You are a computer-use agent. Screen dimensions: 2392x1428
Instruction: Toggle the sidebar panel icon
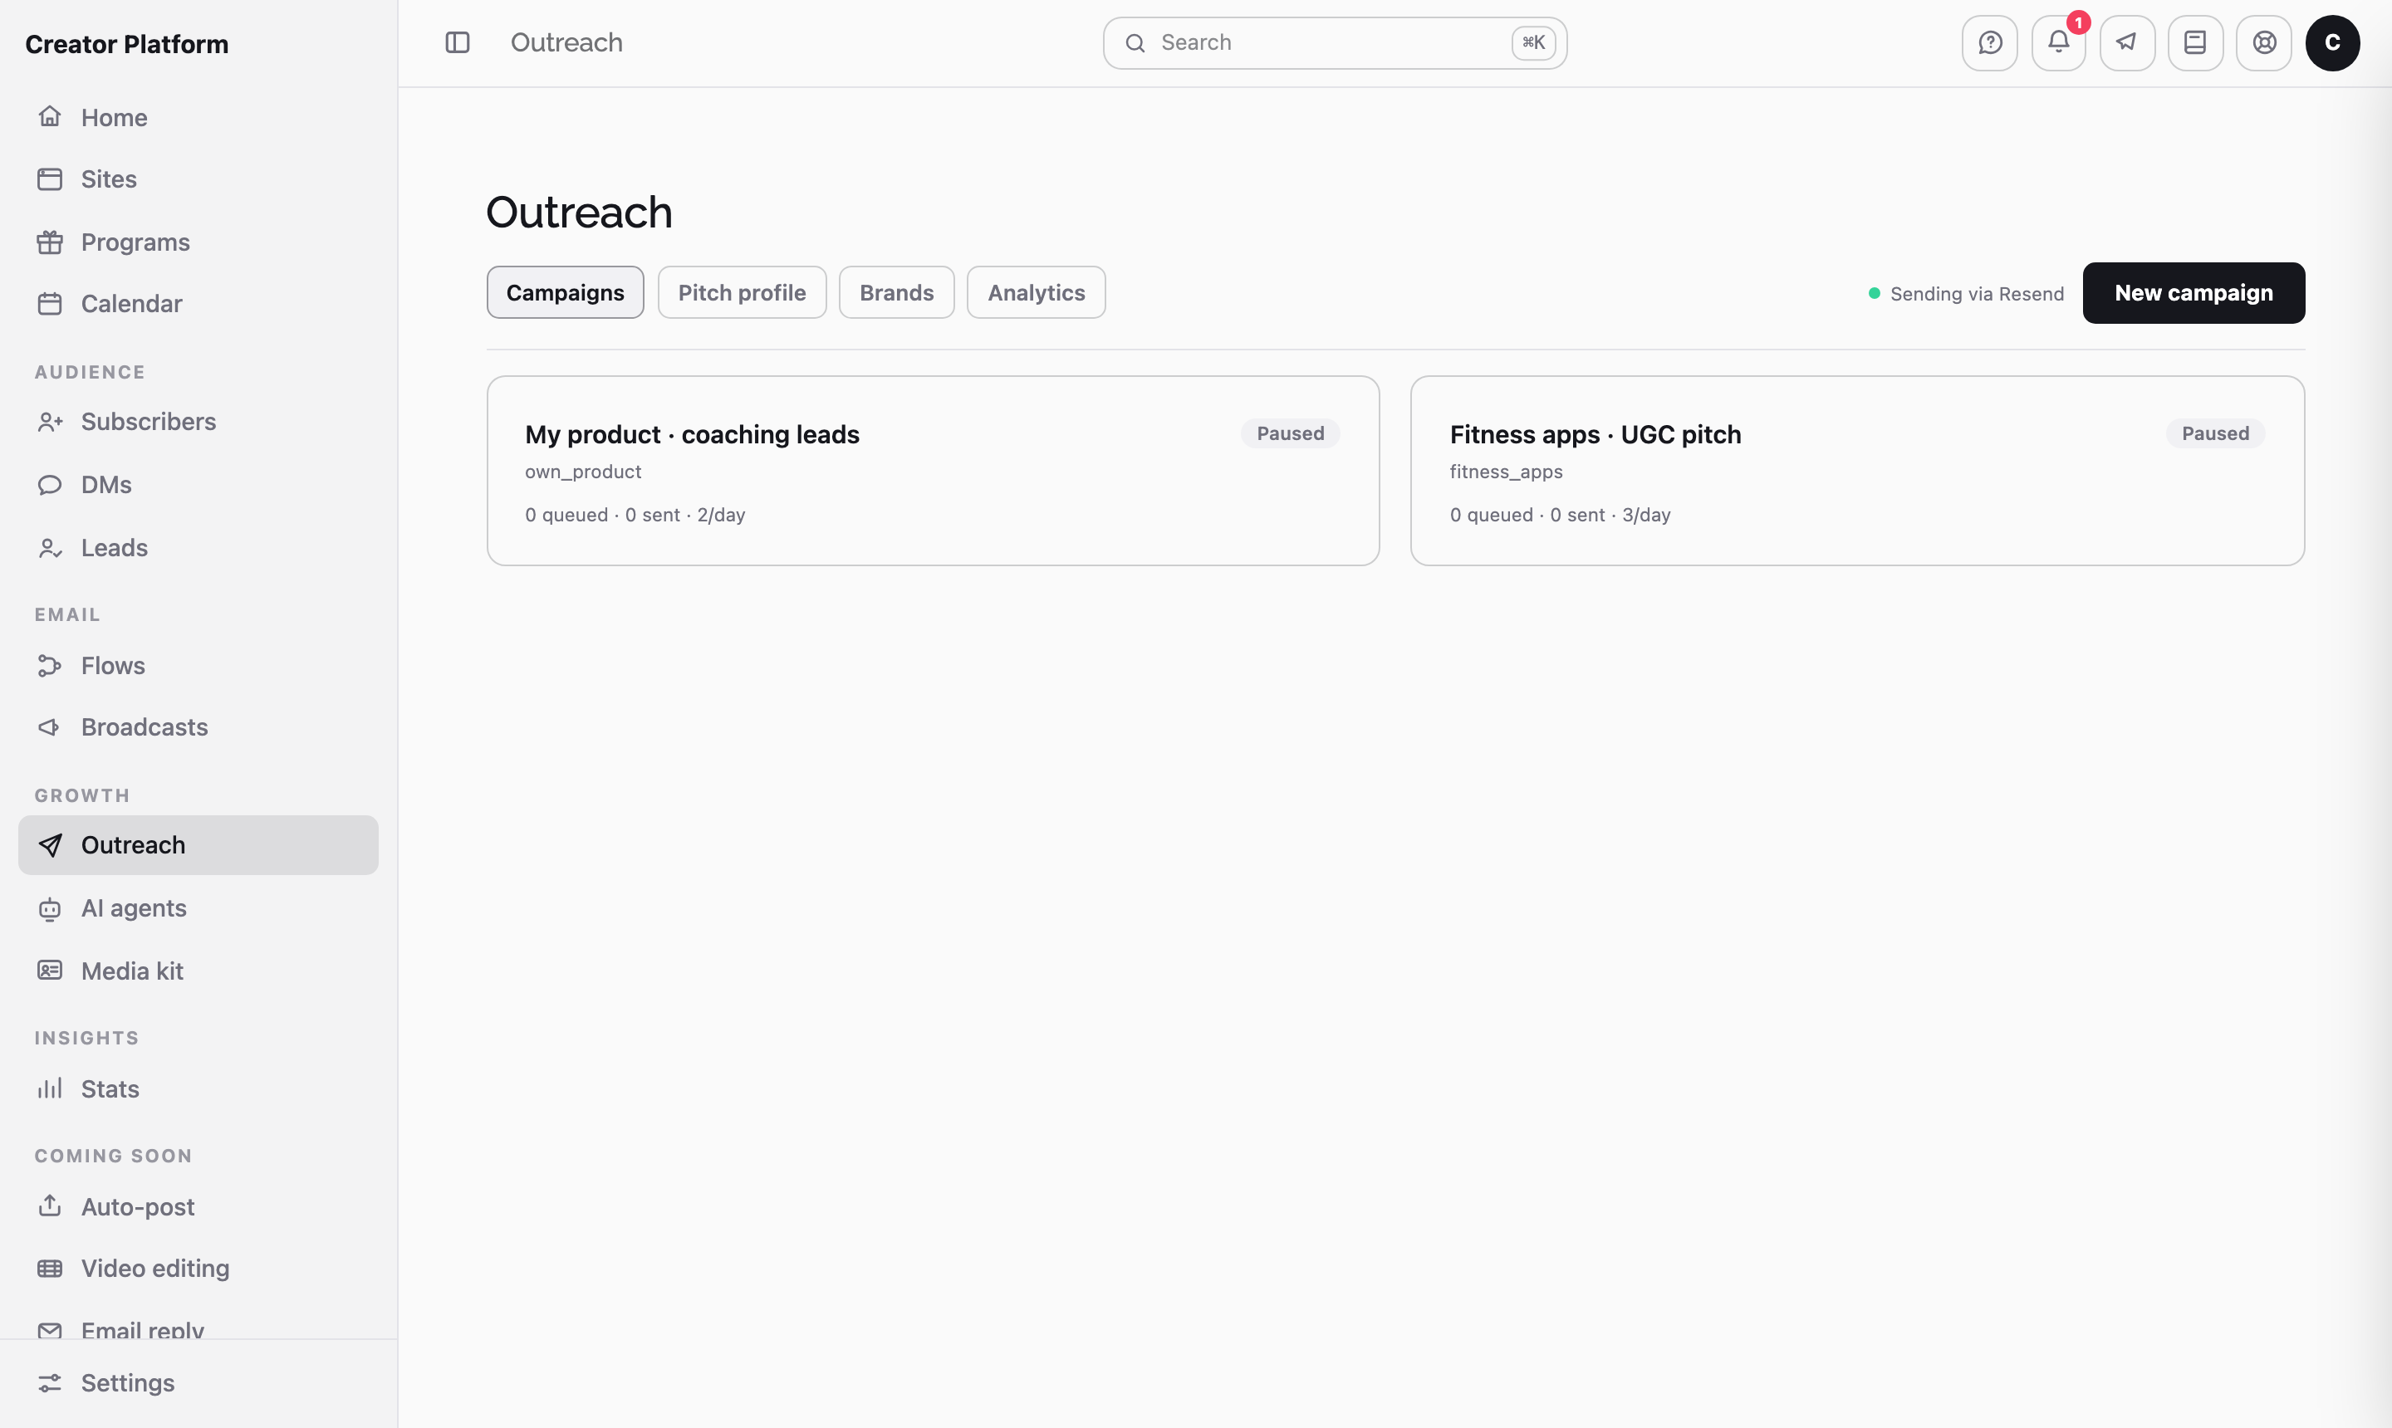(458, 42)
